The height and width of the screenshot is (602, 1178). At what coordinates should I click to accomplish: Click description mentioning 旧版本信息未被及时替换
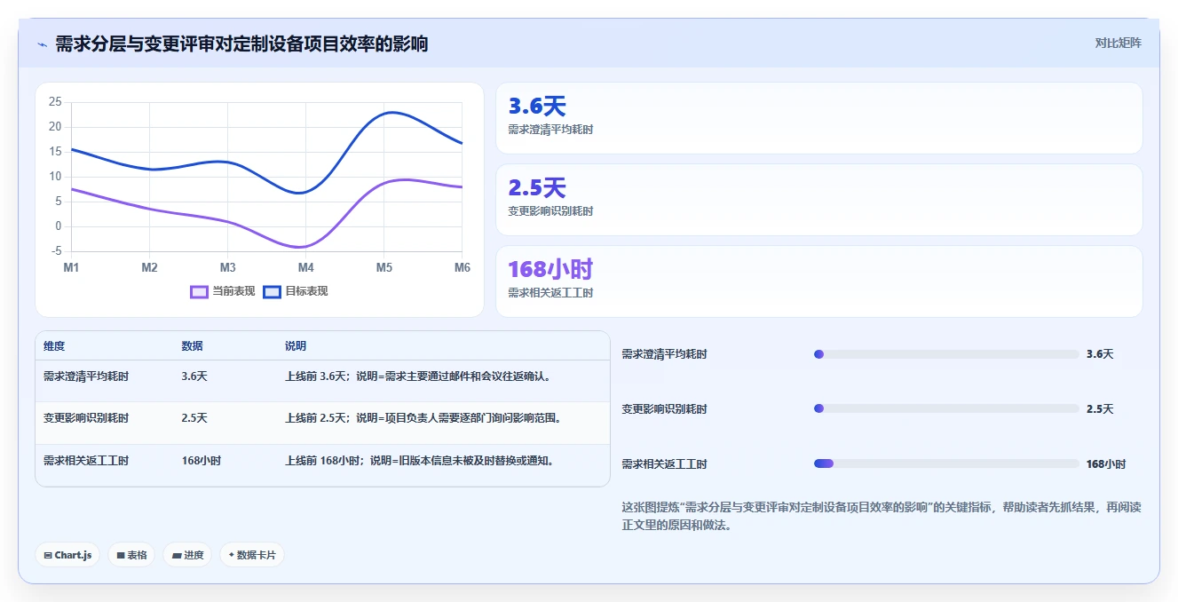(420, 461)
